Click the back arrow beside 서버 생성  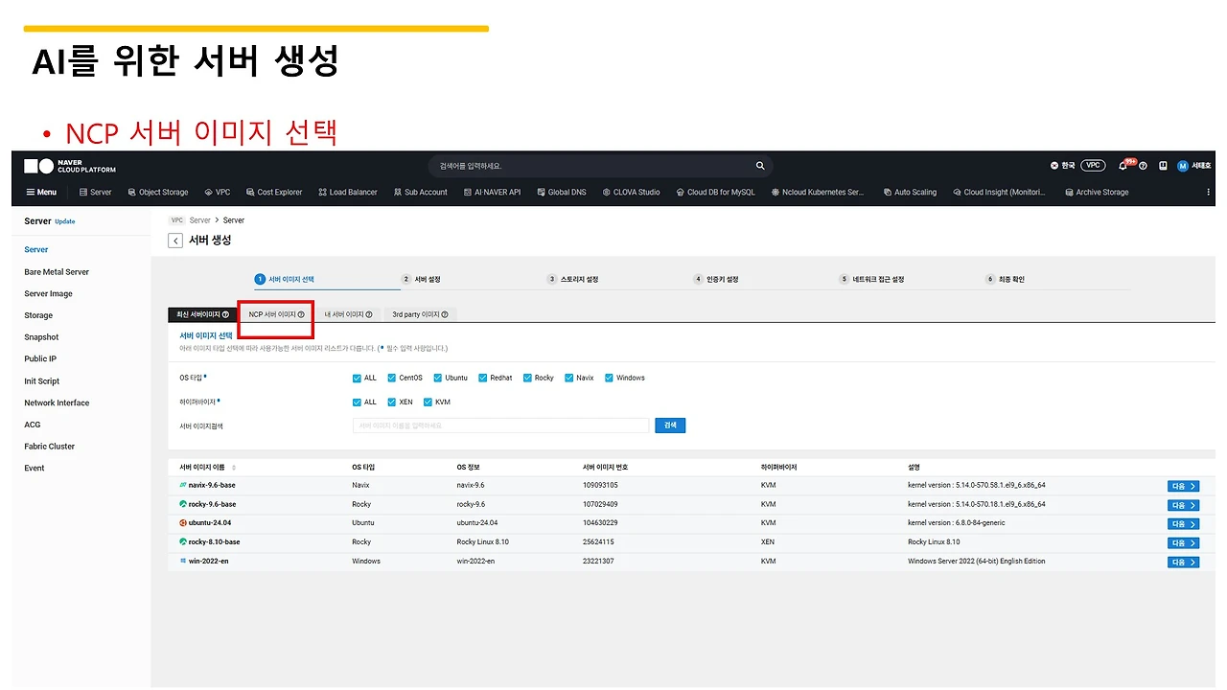pyautogui.click(x=175, y=241)
